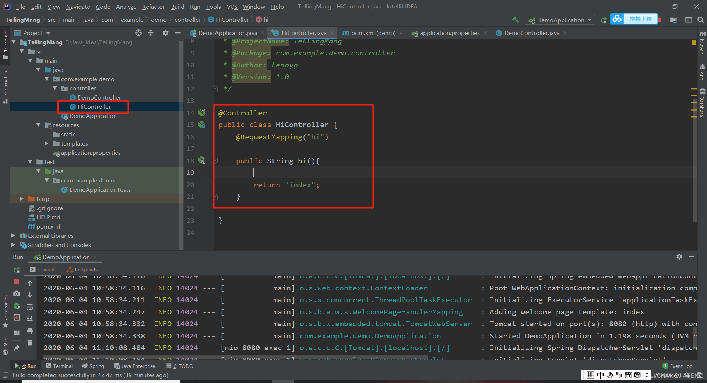Image resolution: width=707 pixels, height=383 pixels.
Task: Minimize the Run tool window
Action: (692, 257)
